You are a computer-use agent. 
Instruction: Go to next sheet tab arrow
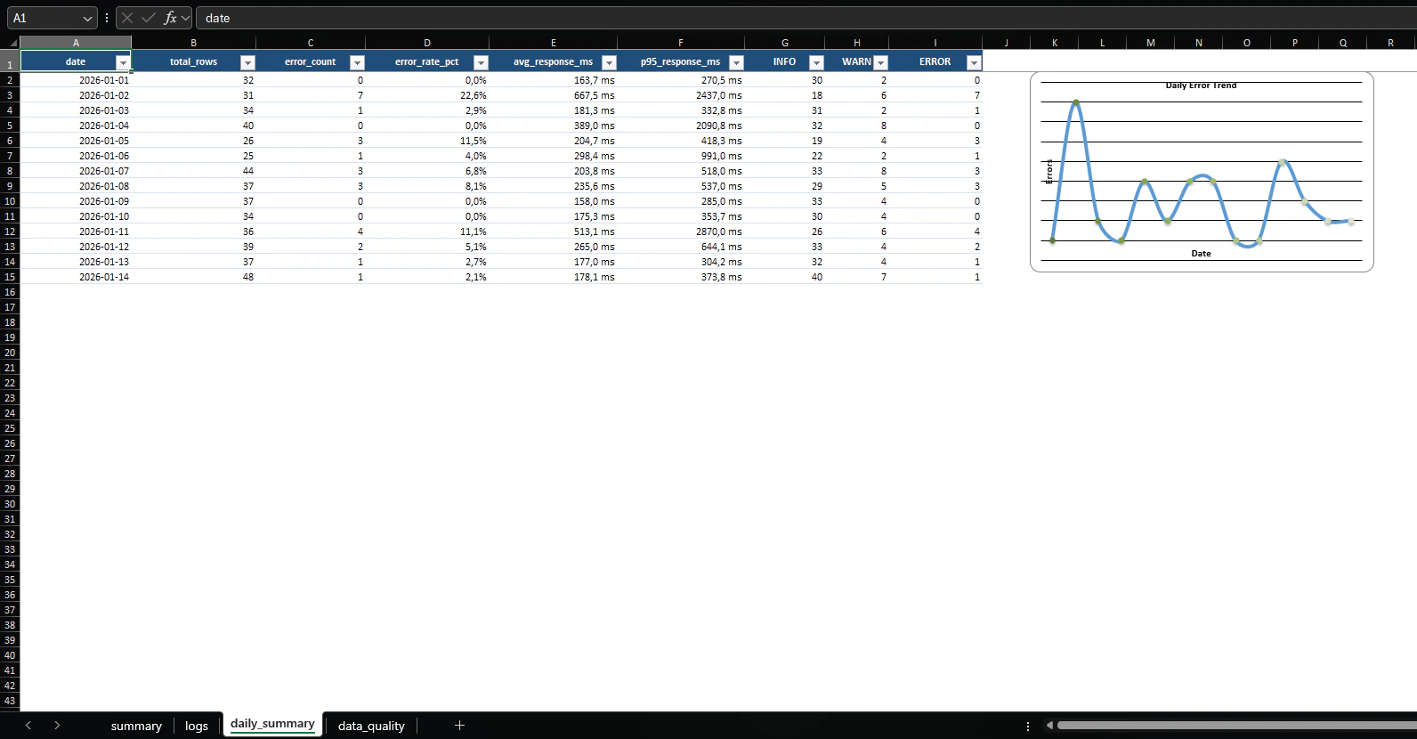[x=57, y=726]
